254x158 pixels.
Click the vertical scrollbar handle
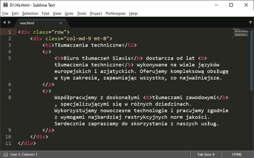click(251, 60)
